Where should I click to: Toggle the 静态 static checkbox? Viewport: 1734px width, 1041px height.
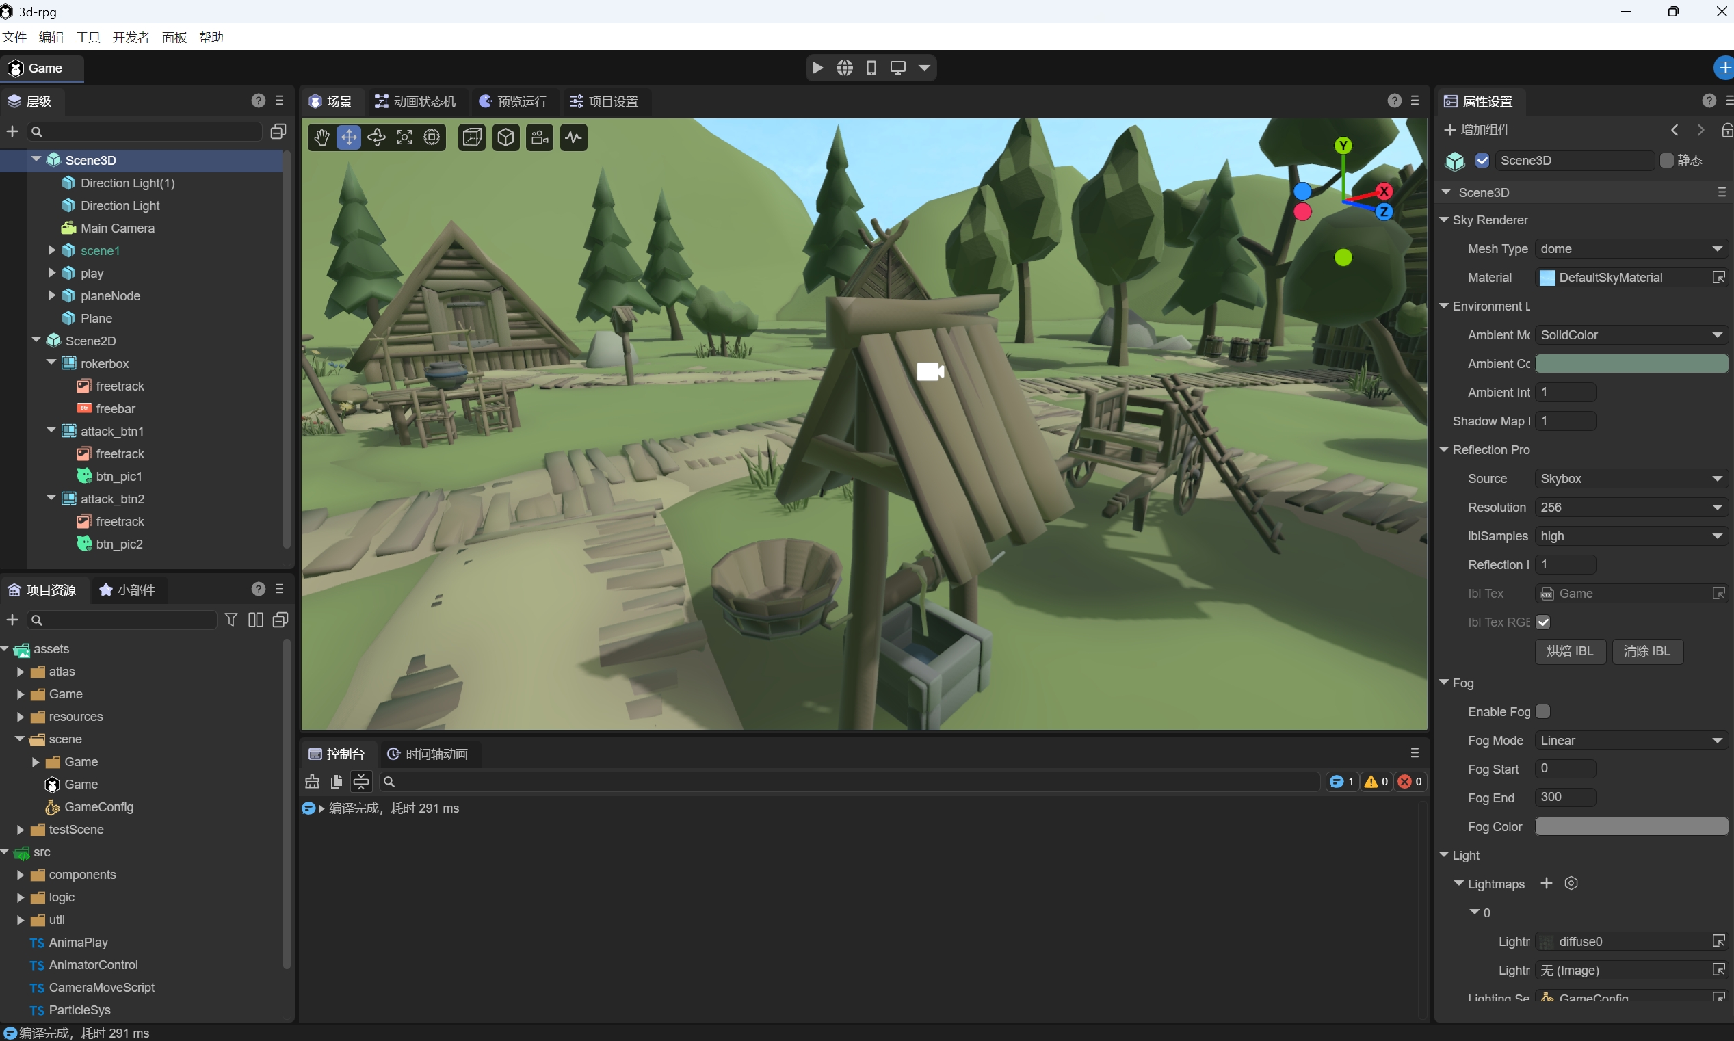1667,161
